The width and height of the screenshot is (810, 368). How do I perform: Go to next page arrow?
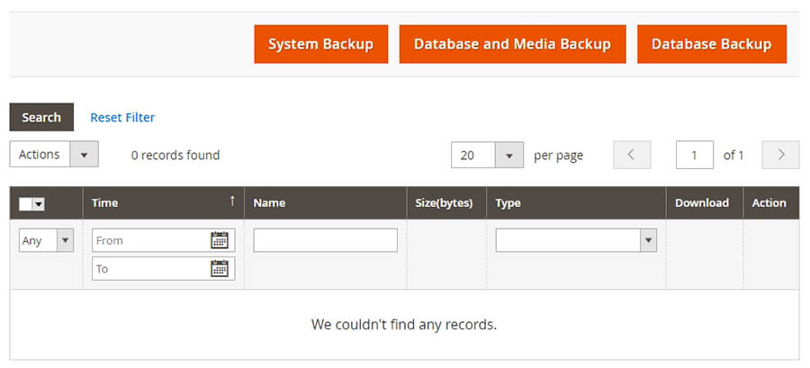(780, 155)
